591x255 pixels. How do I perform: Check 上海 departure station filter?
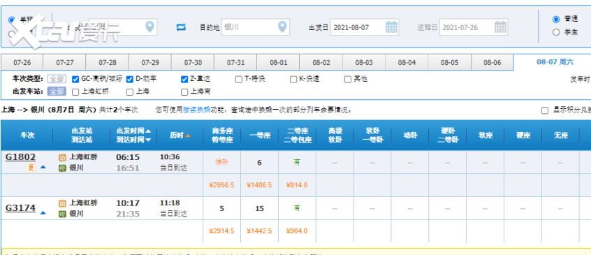(130, 92)
